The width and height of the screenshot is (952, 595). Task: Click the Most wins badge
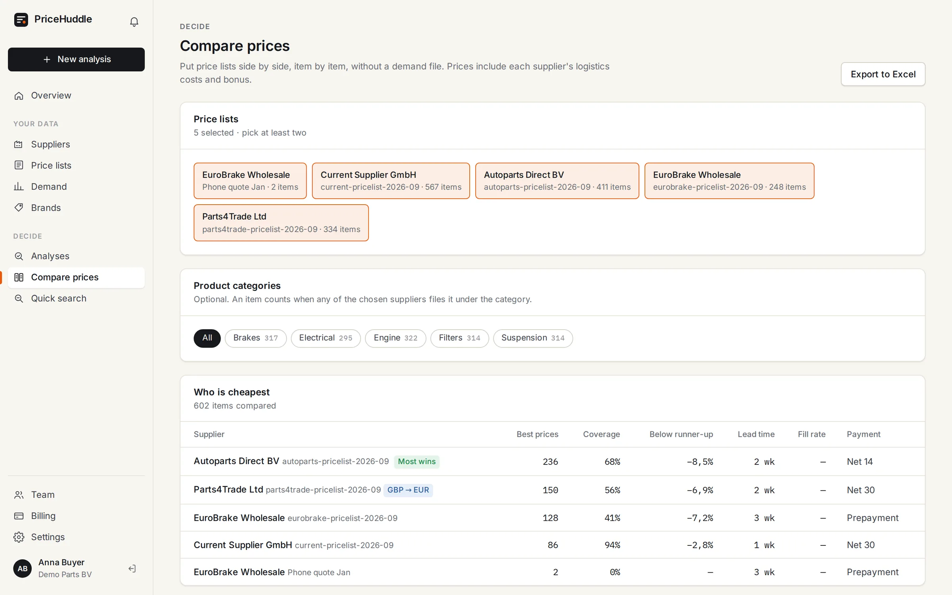[416, 462]
